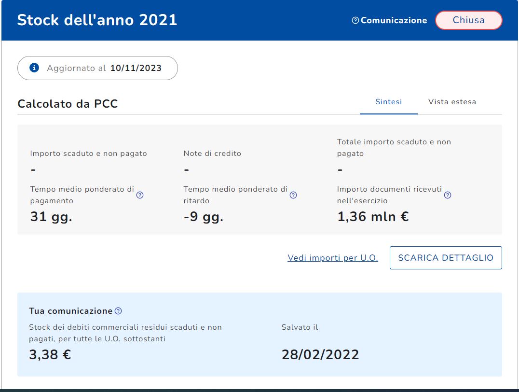This screenshot has height=392, width=519.
Task: Click the Stock dell'anno 2021 title
Action: point(97,20)
